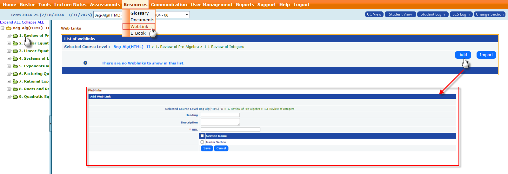Open the section dropdown ending in 04 - 08

click(187, 15)
